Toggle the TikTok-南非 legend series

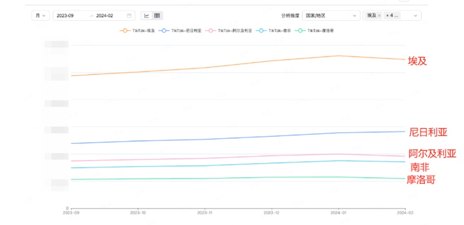[274, 30]
